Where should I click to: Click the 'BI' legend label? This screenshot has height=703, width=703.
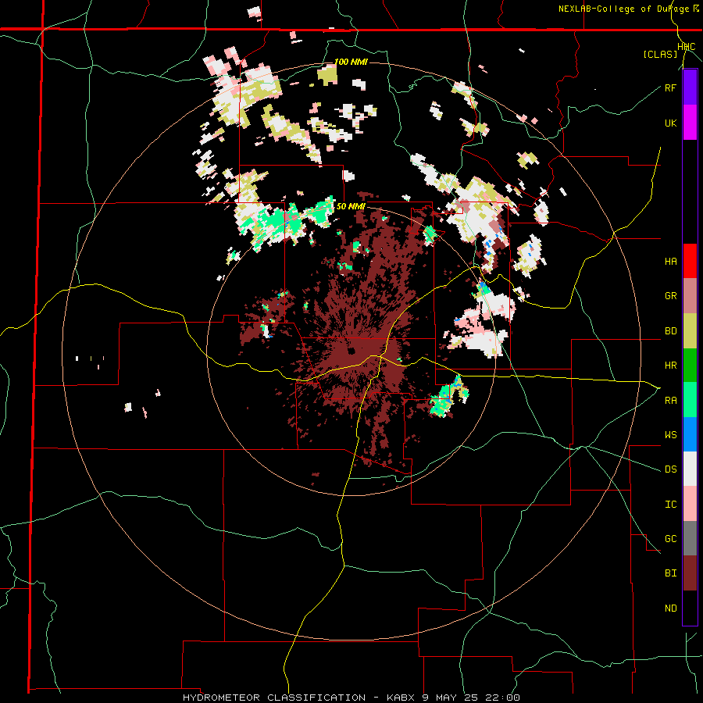pos(670,573)
